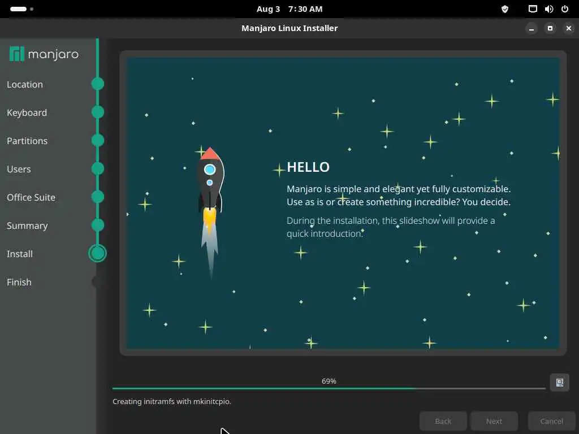Click the Summary step circle marker

pos(98,225)
